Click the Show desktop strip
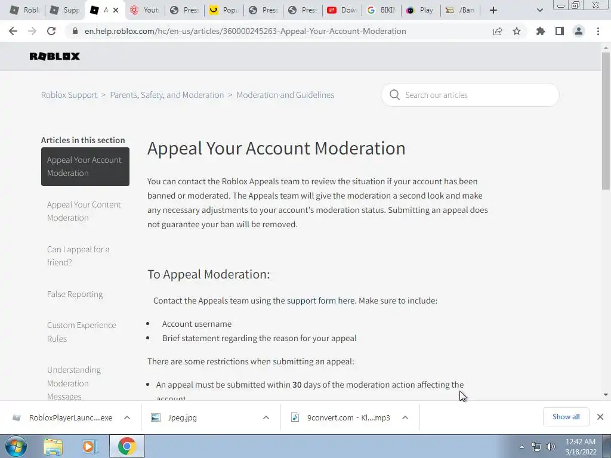 [x=607, y=447]
